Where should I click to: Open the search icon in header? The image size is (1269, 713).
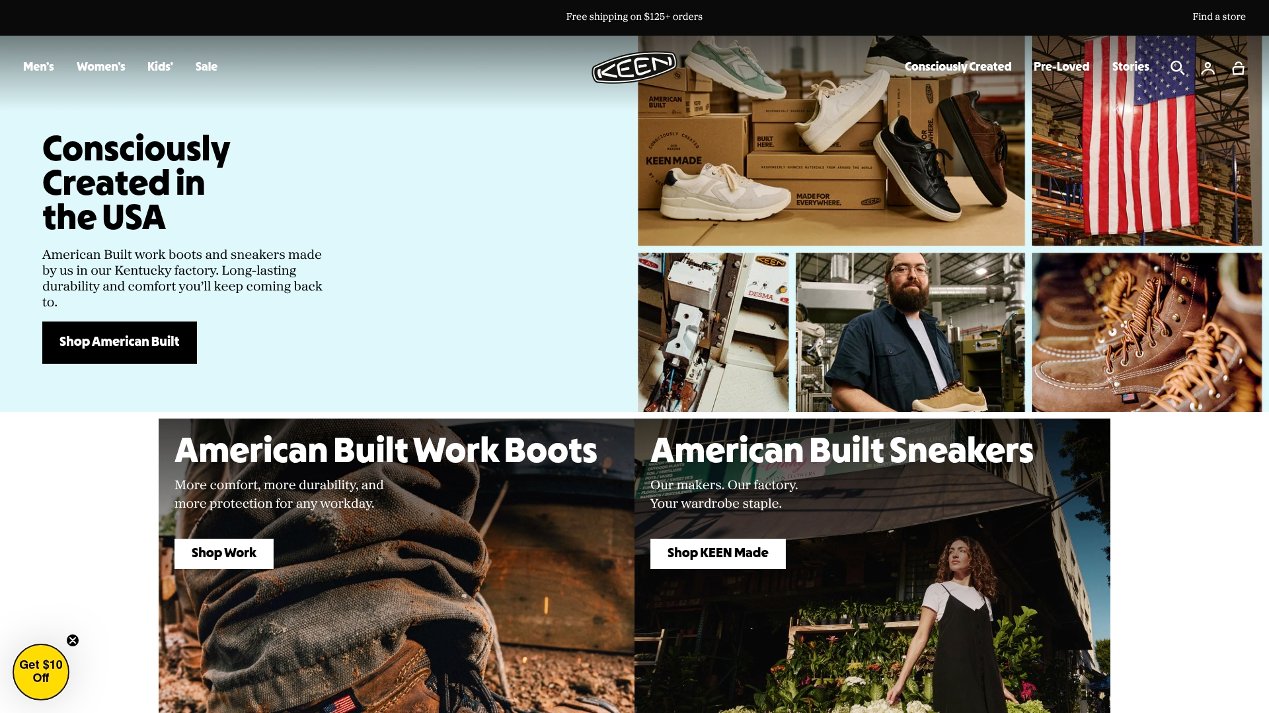point(1177,67)
